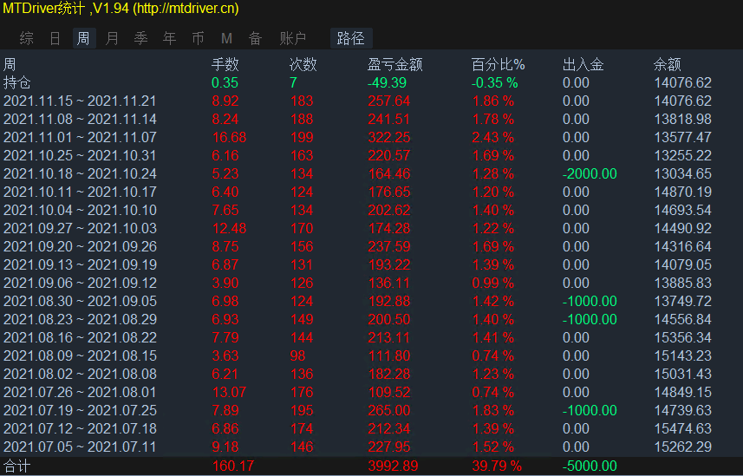The image size is (743, 476).
Task: Select week 2021.11.01 ~ 2021.11.07
Action: click(x=80, y=138)
